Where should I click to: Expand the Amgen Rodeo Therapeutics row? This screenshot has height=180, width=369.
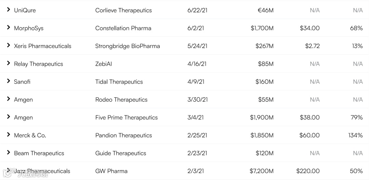pos(9,99)
